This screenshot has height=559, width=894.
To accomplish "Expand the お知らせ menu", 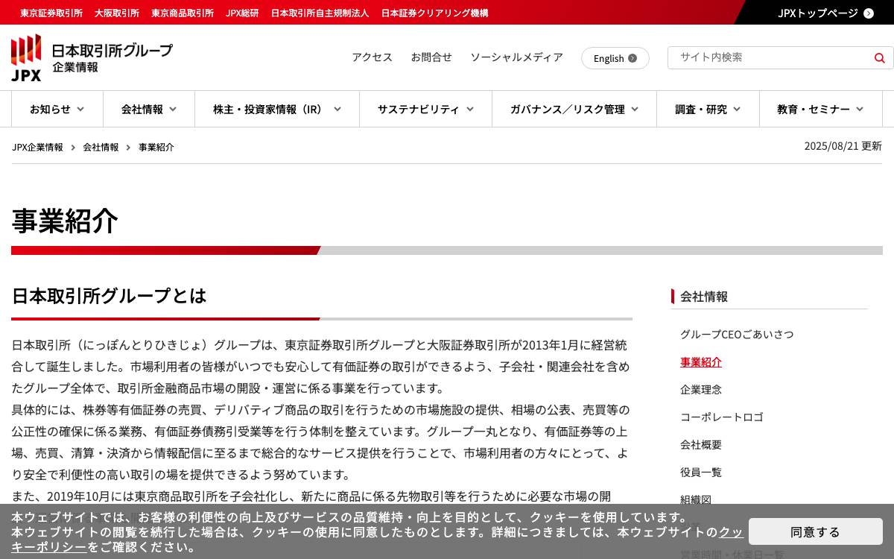I will pyautogui.click(x=57, y=109).
